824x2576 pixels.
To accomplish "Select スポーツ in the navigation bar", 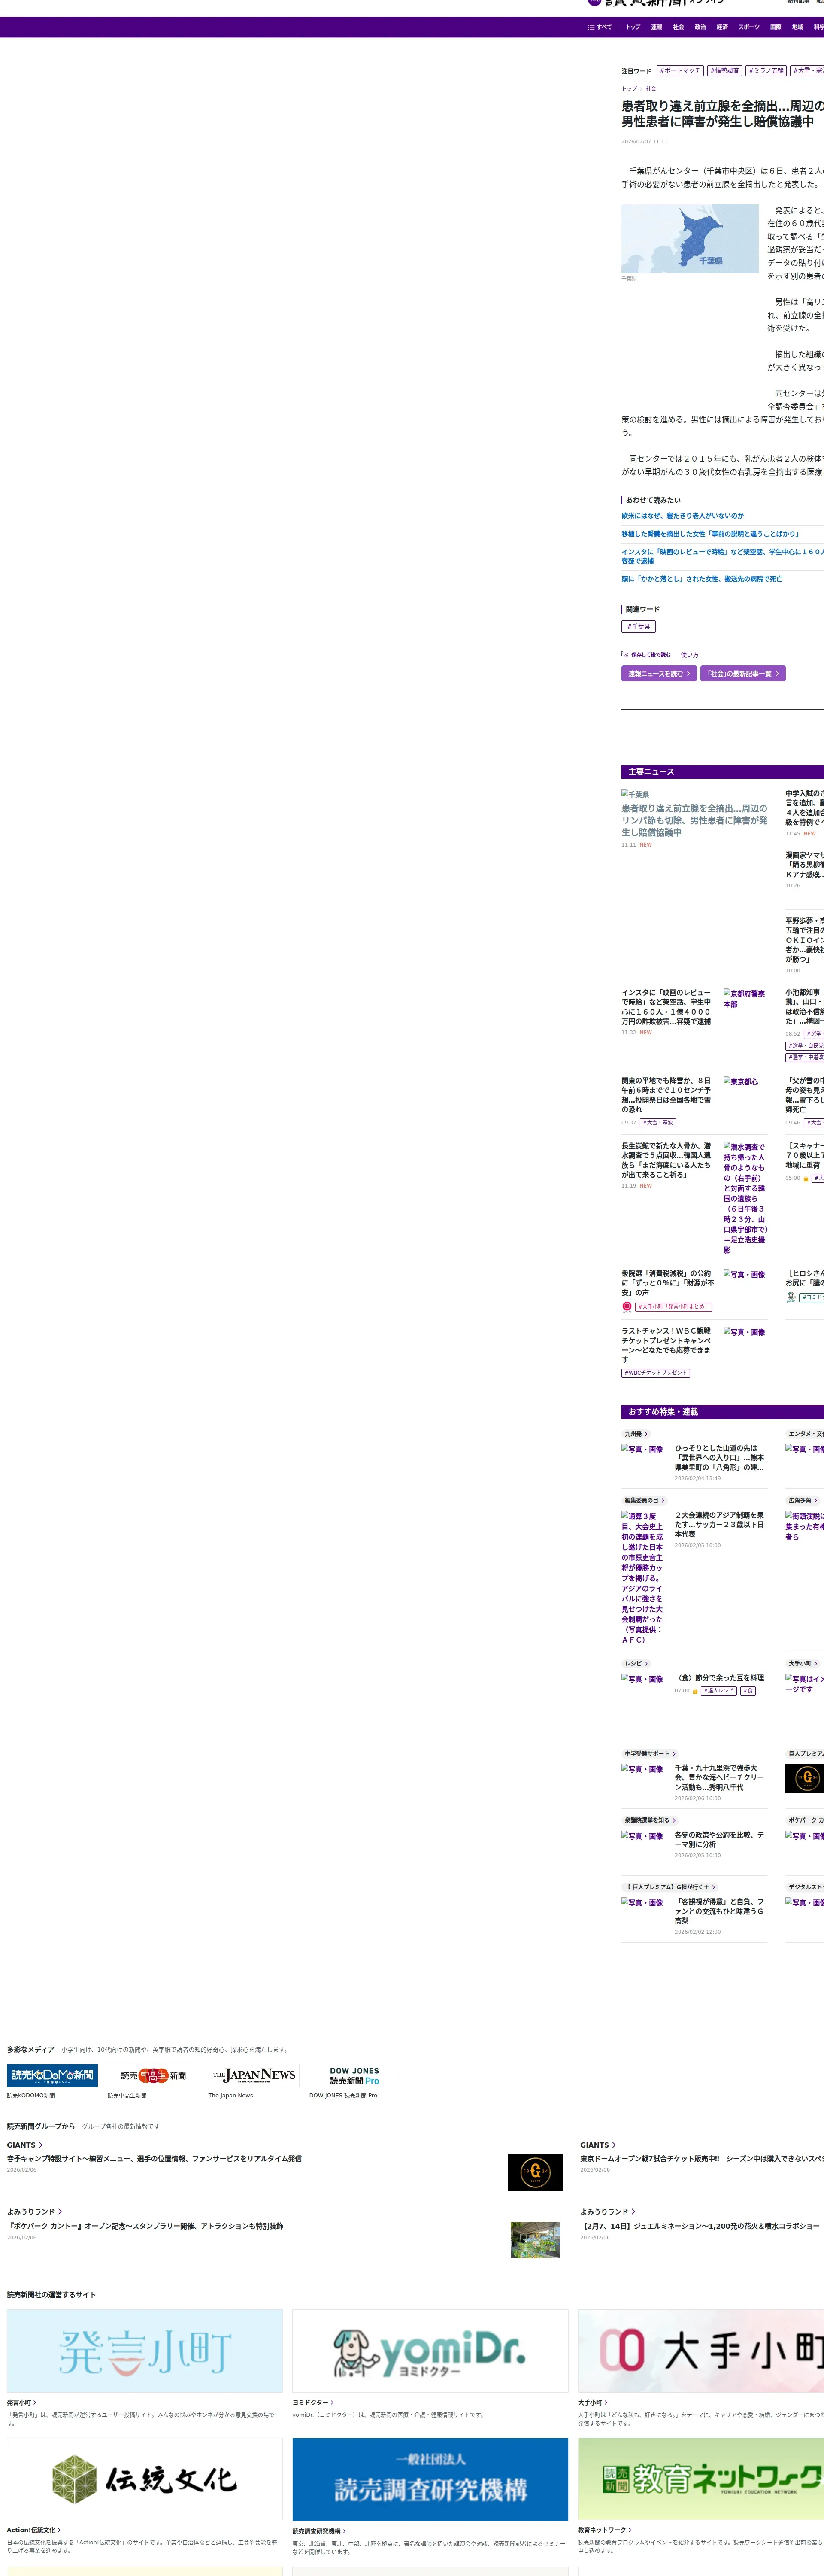I will coord(749,27).
